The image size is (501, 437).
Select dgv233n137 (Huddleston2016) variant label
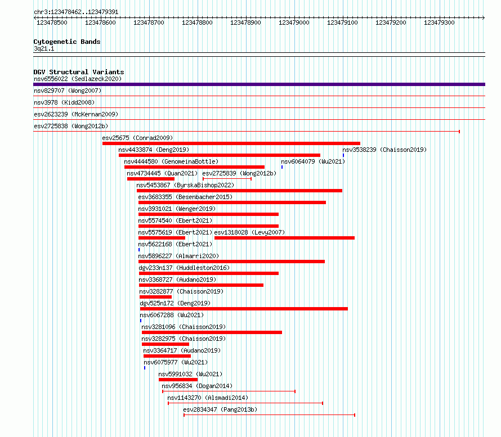pos(185,268)
